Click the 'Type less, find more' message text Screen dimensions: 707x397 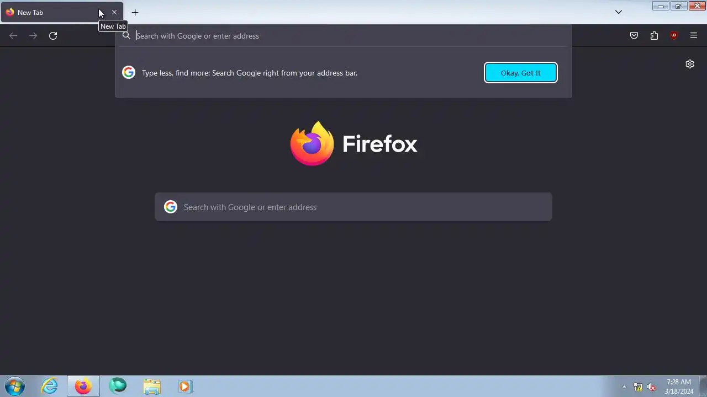[250, 73]
